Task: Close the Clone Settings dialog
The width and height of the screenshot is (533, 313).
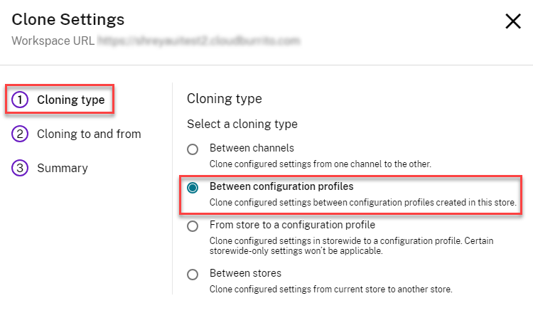Action: pos(512,21)
